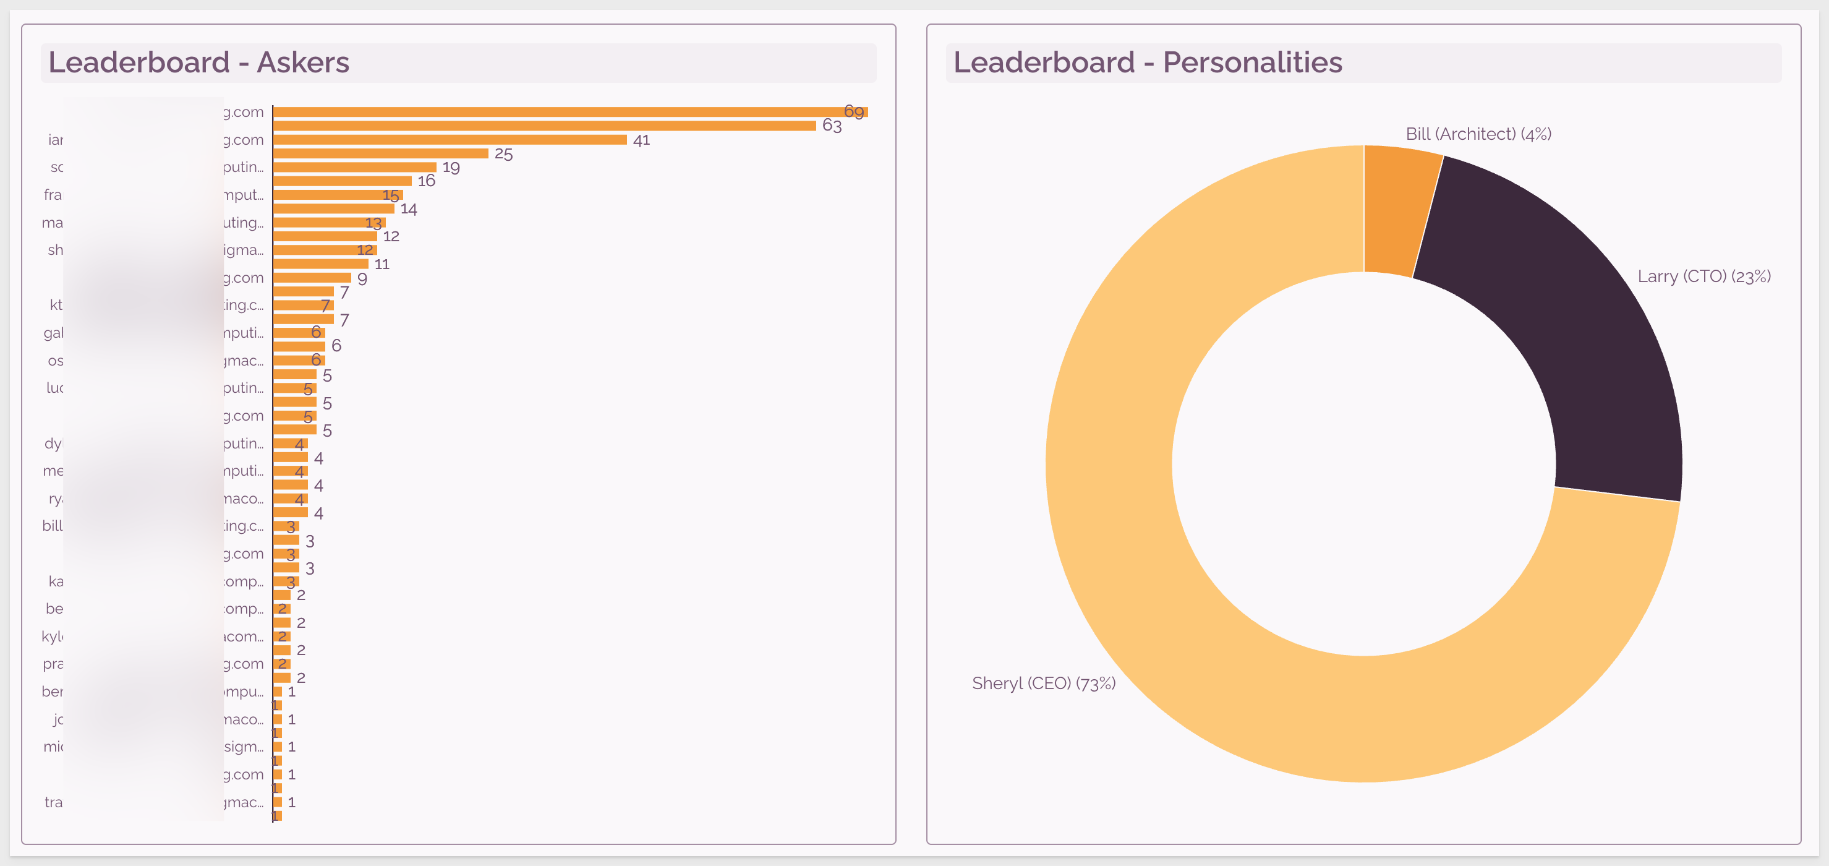This screenshot has width=1829, height=866.
Task: Click the bar labeled 14
Action: pyautogui.click(x=334, y=209)
